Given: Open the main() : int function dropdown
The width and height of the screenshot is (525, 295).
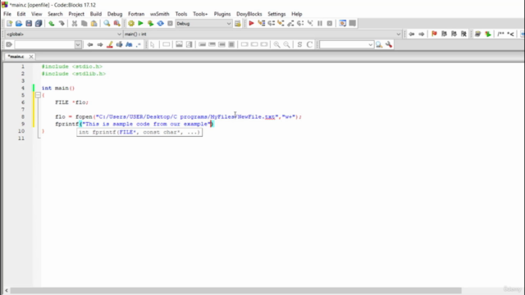Looking at the screenshot, I should [262, 34].
